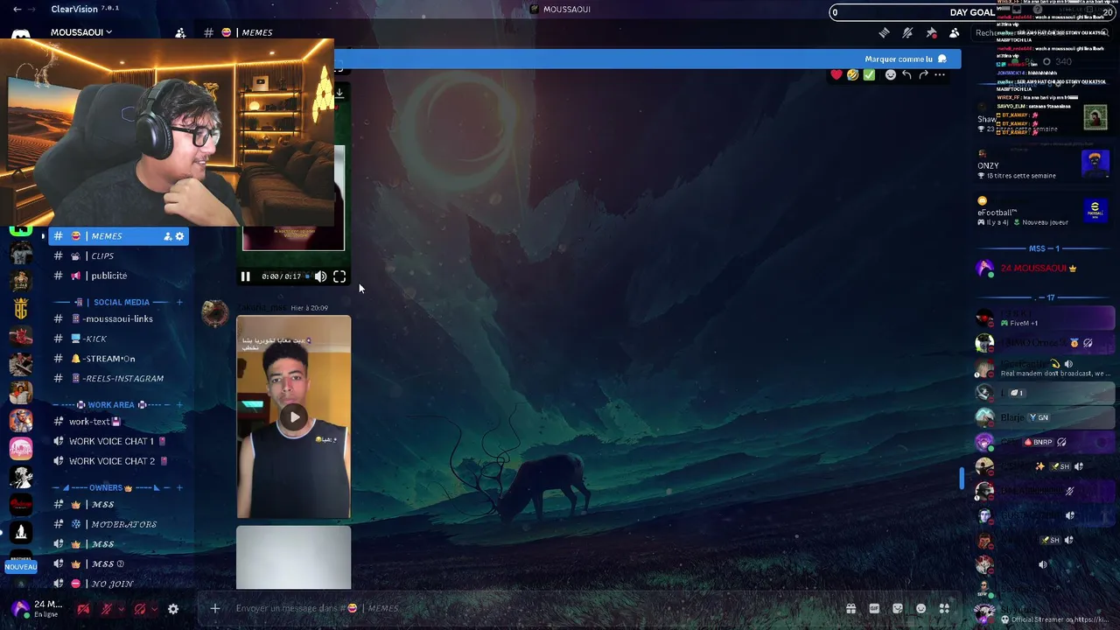Open the gift icon in message bar
This screenshot has width=1120, height=630.
tap(850, 608)
